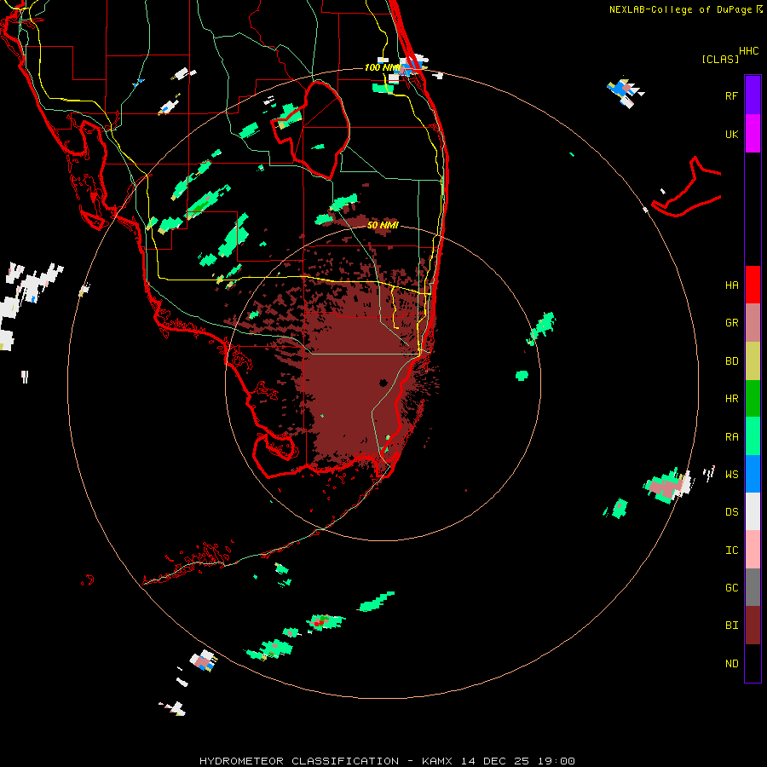767x767 pixels.
Task: Click the UK legend label
Action: [x=731, y=134]
